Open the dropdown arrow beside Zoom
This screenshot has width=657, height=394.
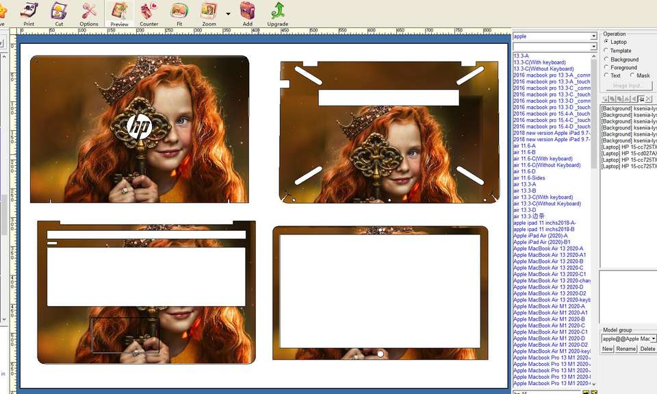click(x=228, y=14)
